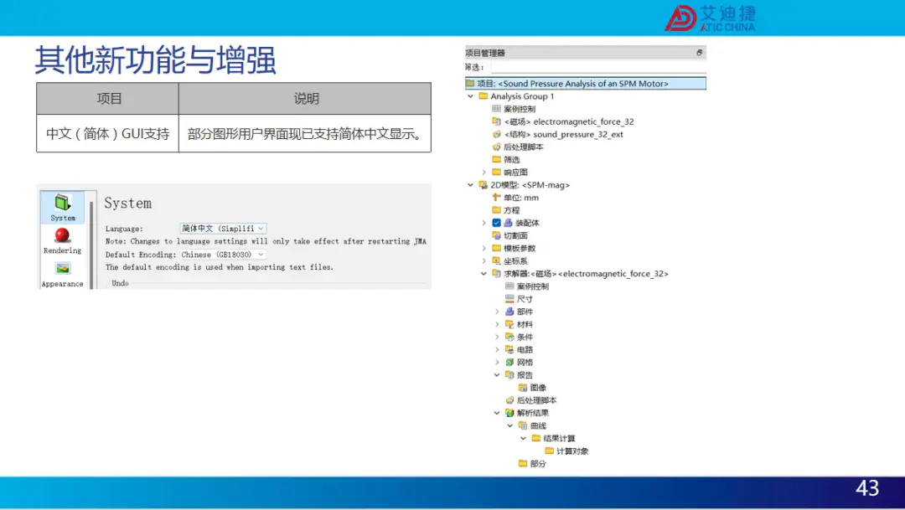
Task: Click the 条件 conditions icon
Action: (x=509, y=337)
